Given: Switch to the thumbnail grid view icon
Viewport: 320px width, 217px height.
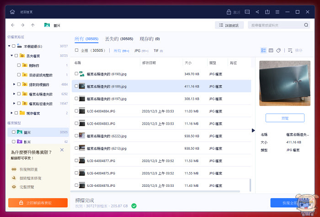Looking at the screenshot, I should pyautogui.click(x=271, y=50).
